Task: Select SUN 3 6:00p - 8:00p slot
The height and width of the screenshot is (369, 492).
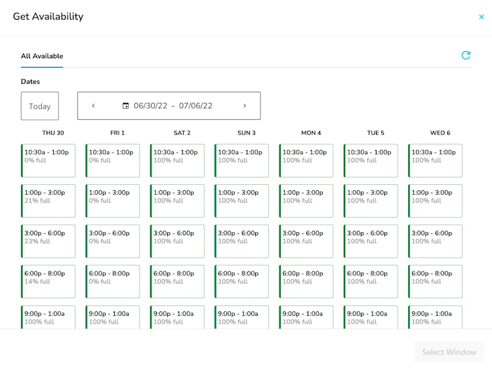Action: (x=241, y=282)
